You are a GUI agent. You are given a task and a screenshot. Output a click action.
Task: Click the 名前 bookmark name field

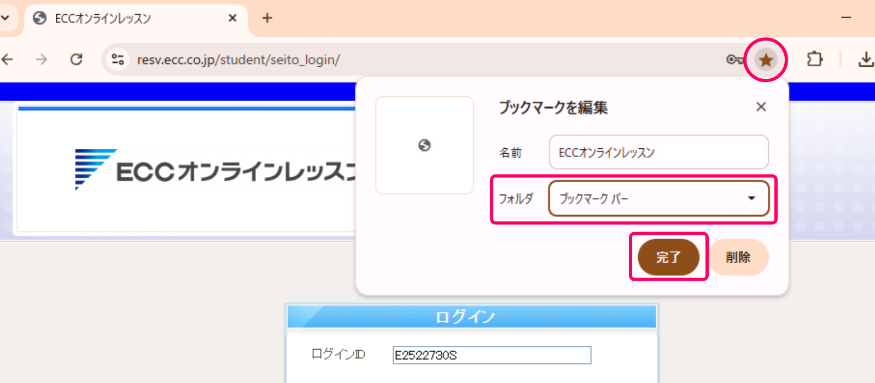[658, 152]
